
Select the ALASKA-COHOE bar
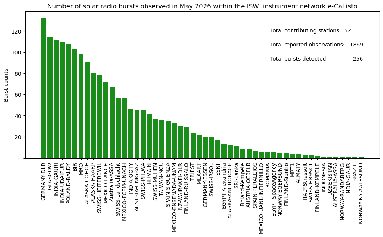point(87,110)
